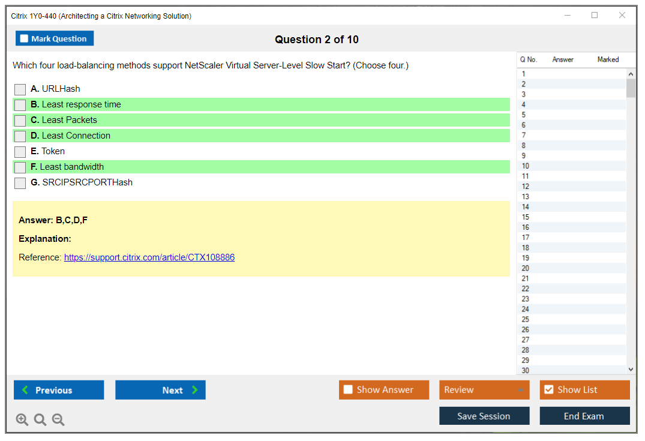This screenshot has height=441, width=645.
Task: Maximize the exam window
Action: (x=595, y=16)
